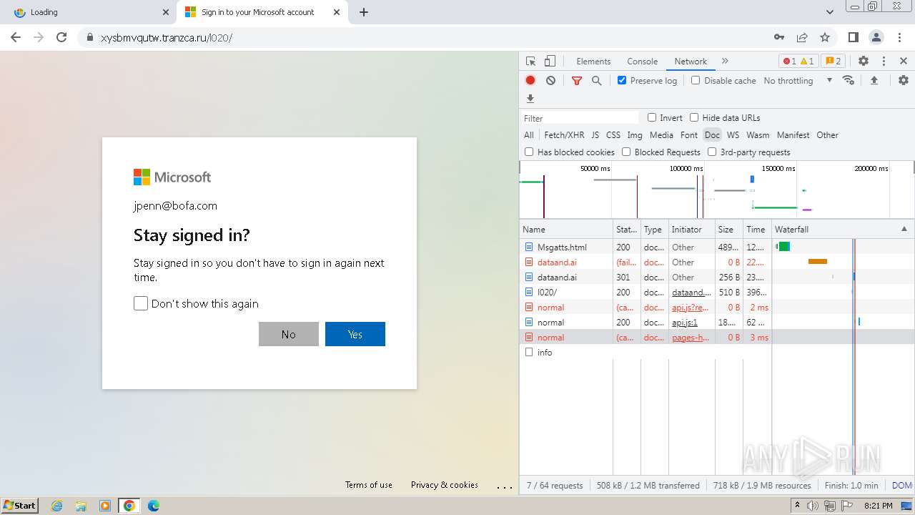Viewport: 915px width, 515px height.
Task: Open Chrome profile avatar
Action: tap(876, 37)
